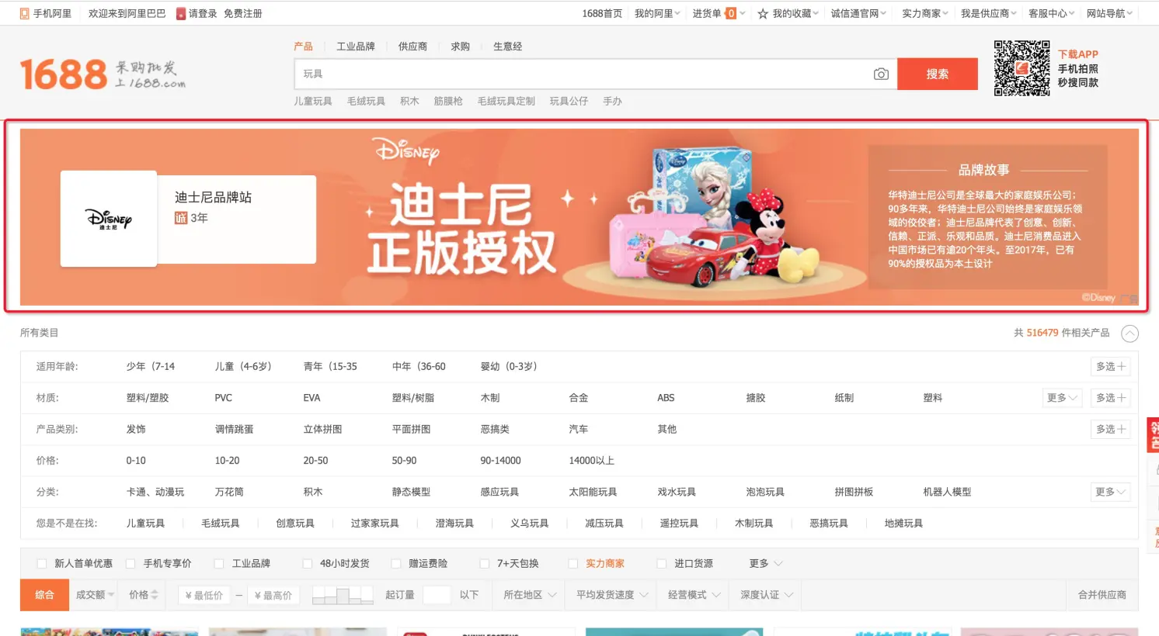The width and height of the screenshot is (1159, 636).
Task: Open the 网站导航 dropdown
Action: coord(1109,13)
